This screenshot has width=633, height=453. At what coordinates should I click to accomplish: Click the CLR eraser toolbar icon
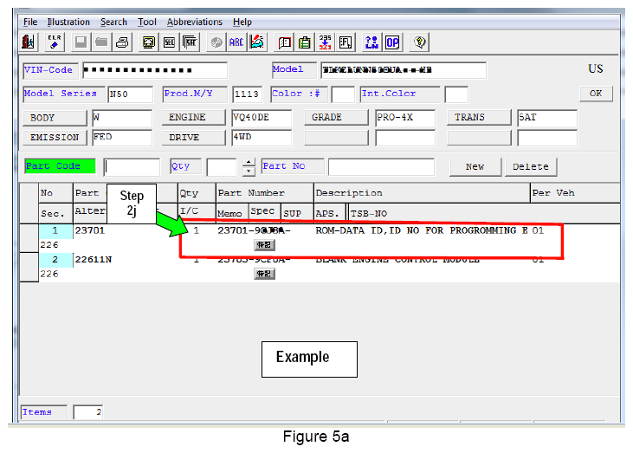54,42
